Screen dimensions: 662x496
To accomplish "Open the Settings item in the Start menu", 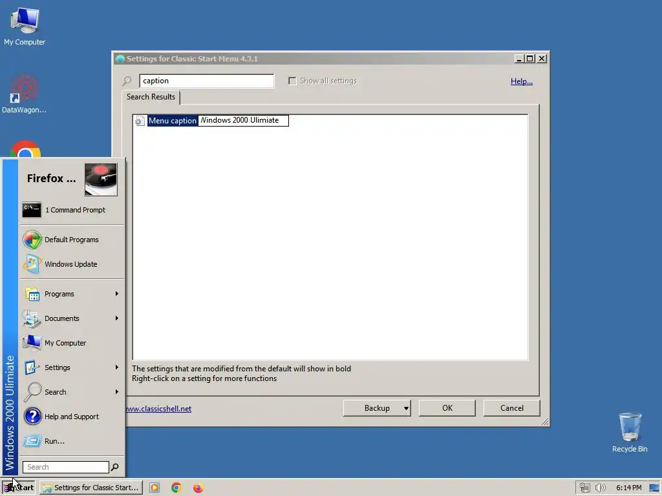I will point(72,367).
